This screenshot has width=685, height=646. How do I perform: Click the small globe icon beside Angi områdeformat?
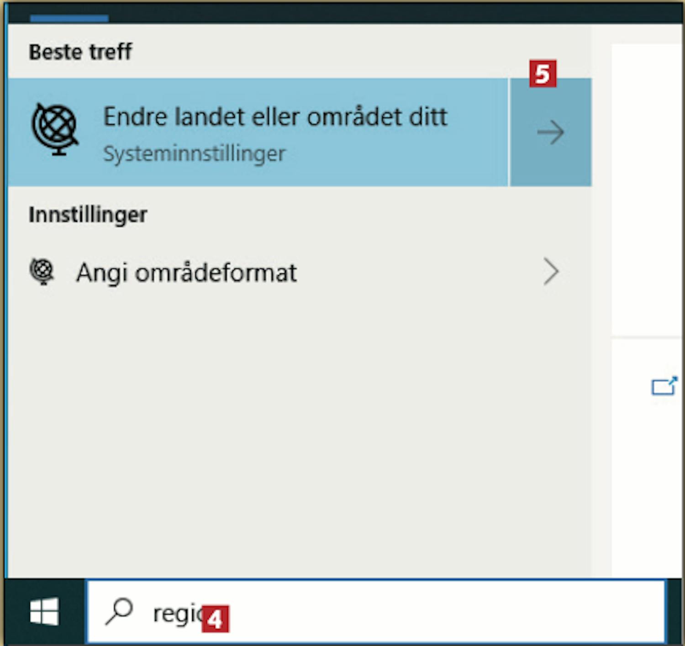pos(42,272)
